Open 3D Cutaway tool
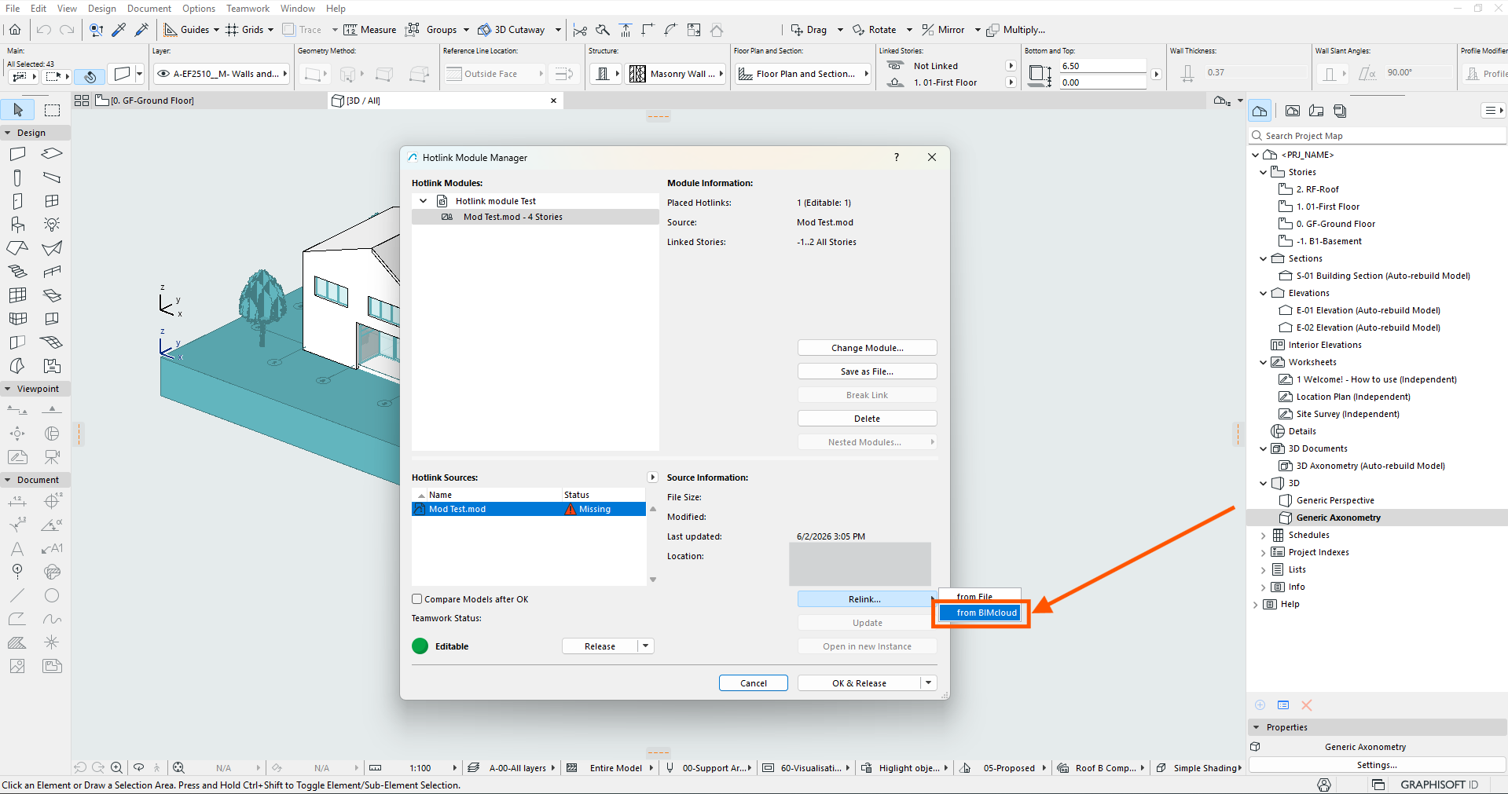 point(512,30)
